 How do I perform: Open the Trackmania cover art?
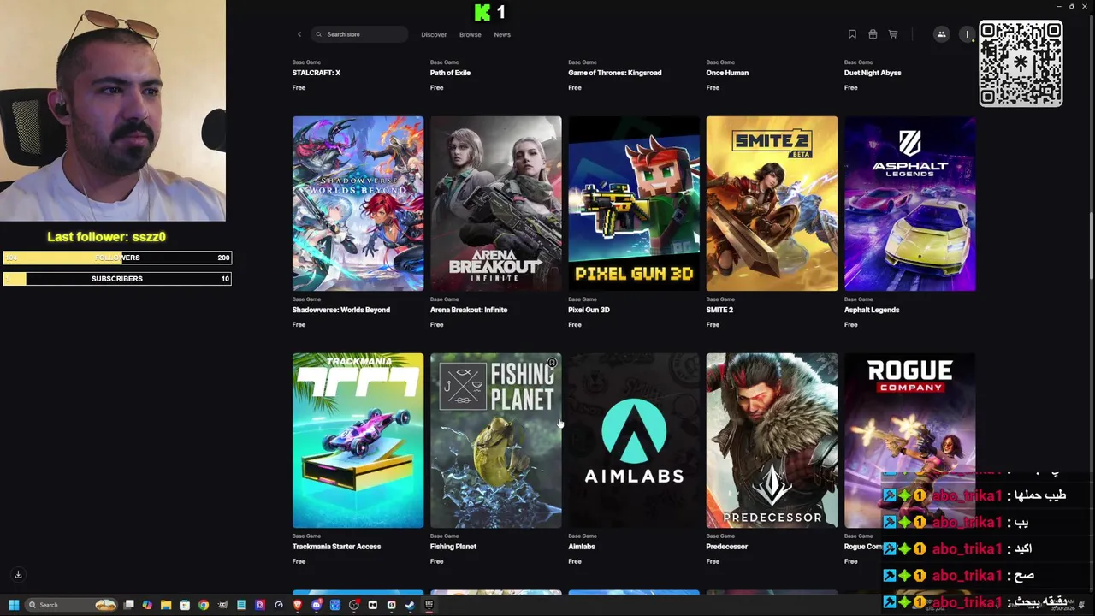358,441
